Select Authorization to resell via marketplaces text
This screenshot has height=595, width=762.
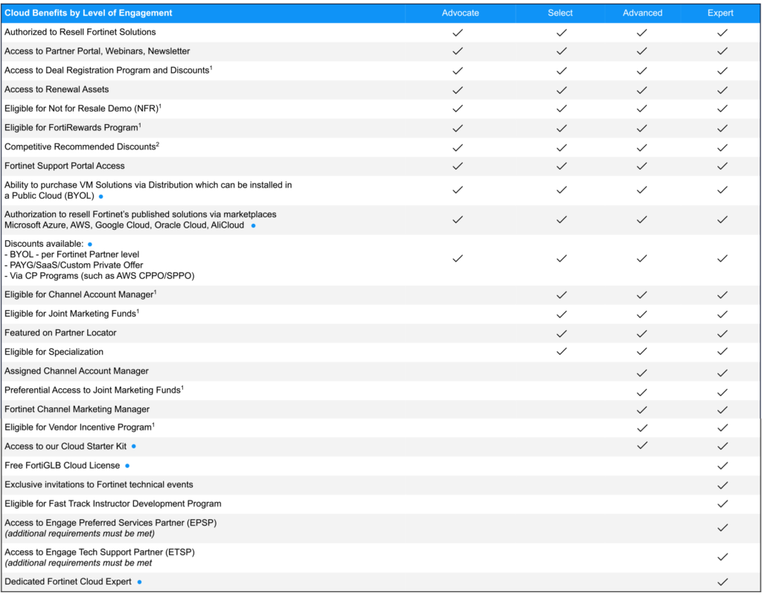[x=141, y=219]
